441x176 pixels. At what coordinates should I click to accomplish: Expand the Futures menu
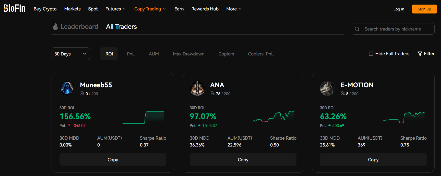[115, 9]
